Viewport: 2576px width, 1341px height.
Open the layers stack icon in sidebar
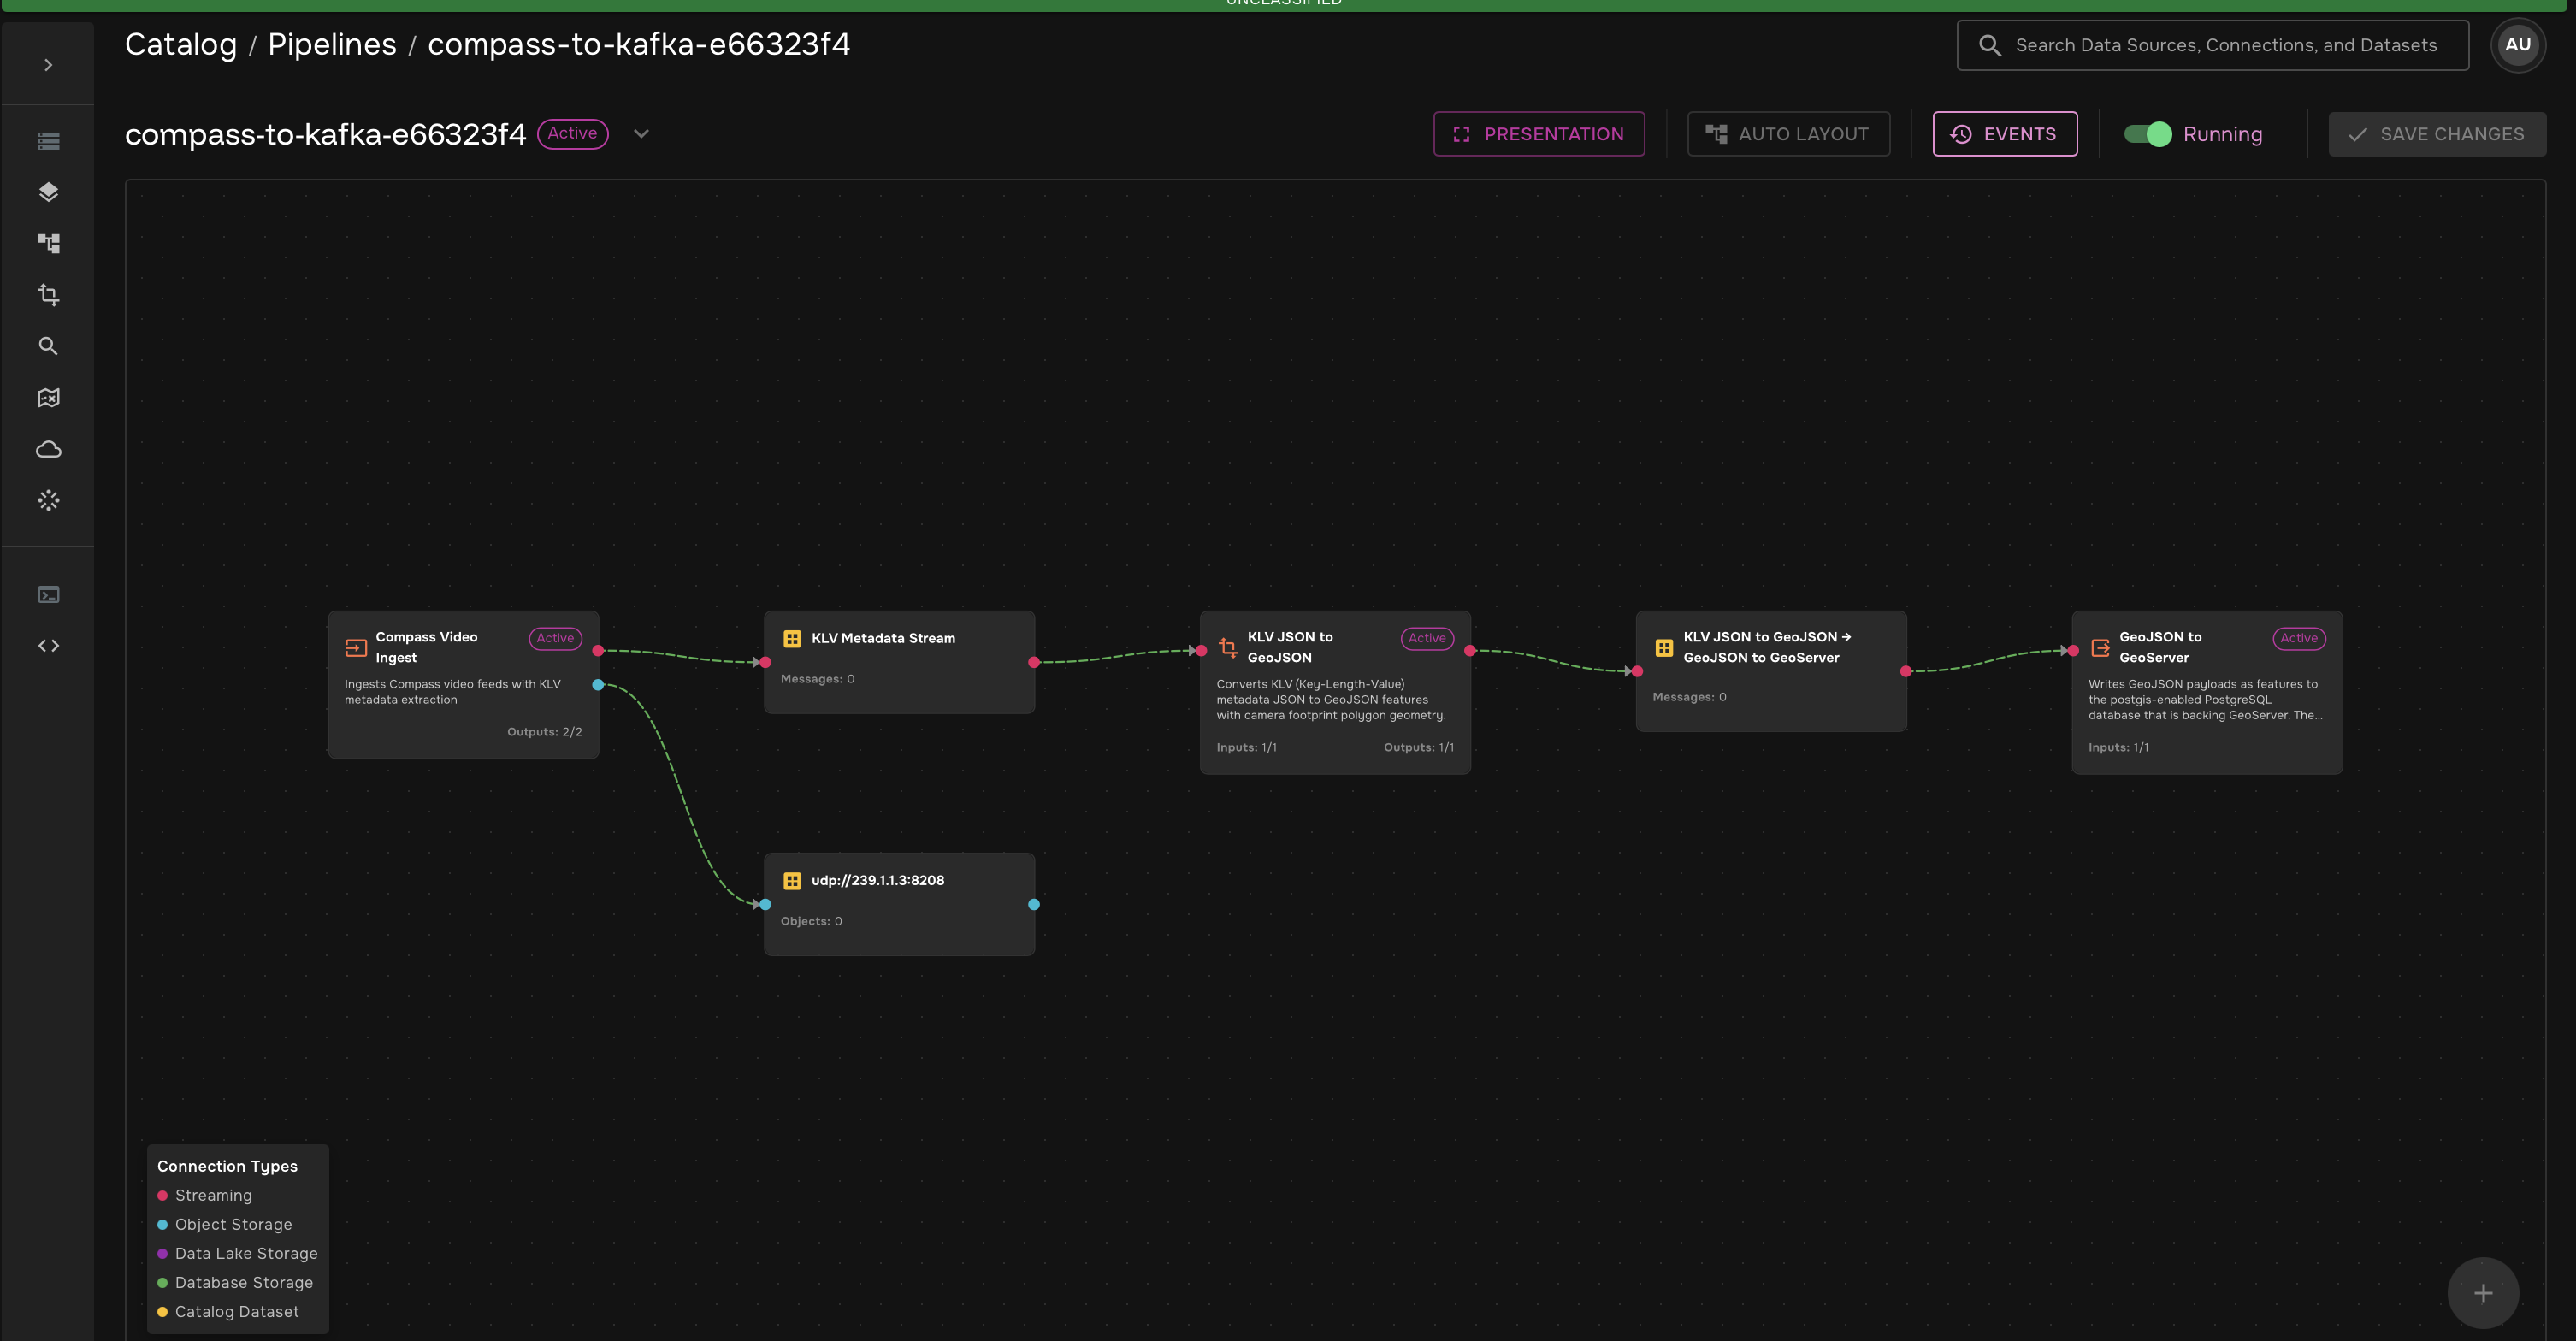pos(48,192)
